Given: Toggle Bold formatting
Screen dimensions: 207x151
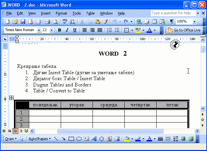Looking at the screenshot, I should click(59, 30).
